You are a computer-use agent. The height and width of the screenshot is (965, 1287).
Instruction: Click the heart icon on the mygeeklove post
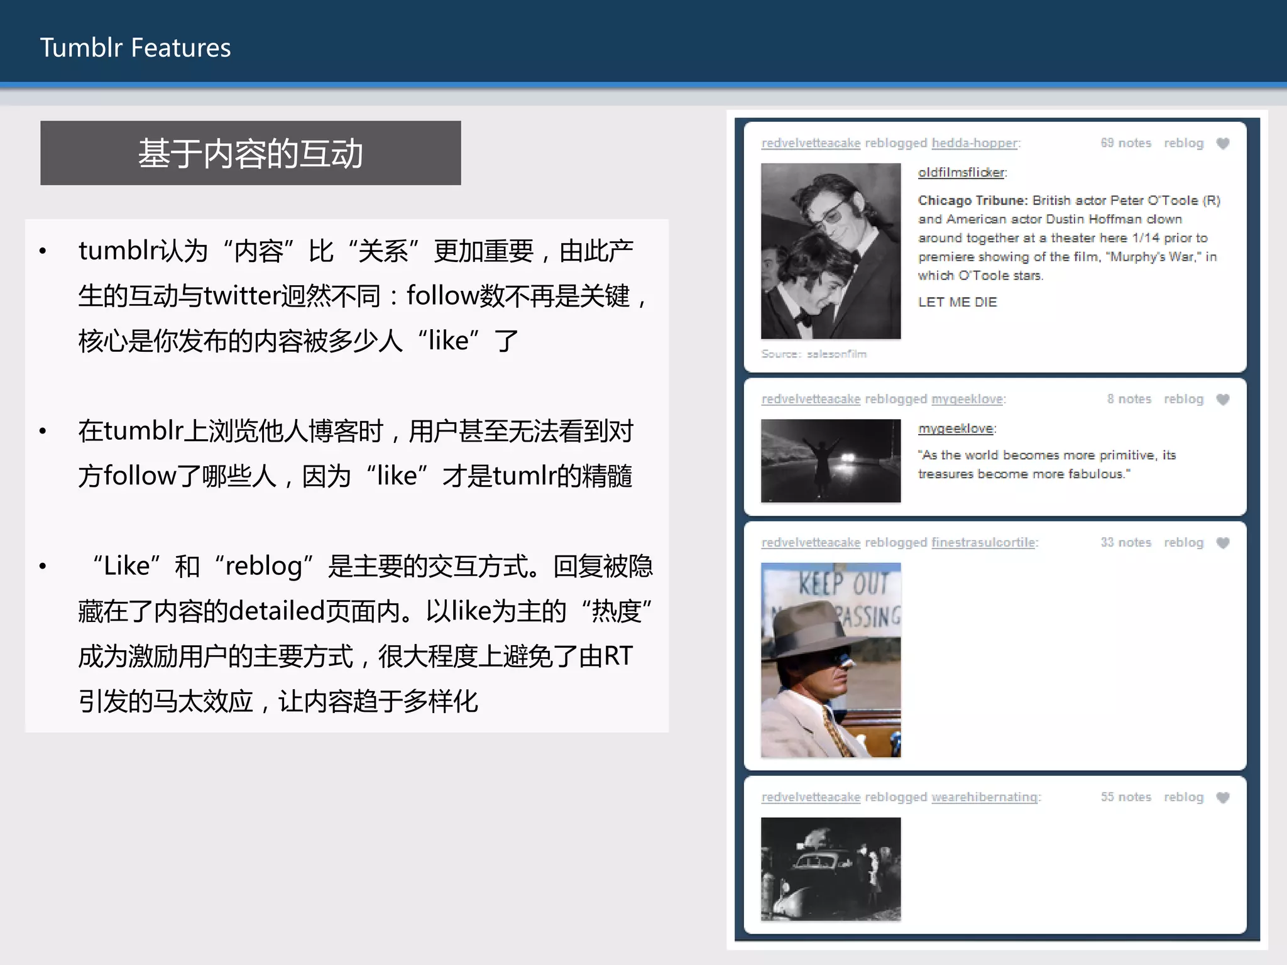coord(1222,400)
